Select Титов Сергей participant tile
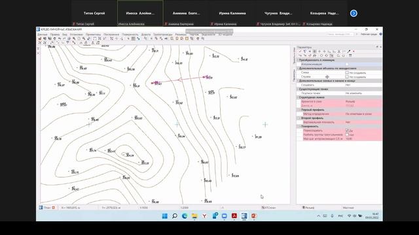Viewport: 419px width, 235px height. (x=94, y=13)
